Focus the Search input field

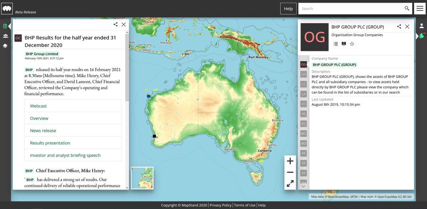pos(351,9)
